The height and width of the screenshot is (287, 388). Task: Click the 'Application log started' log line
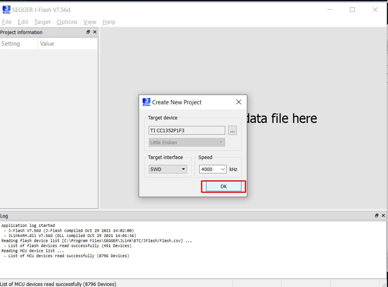pyautogui.click(x=28, y=225)
